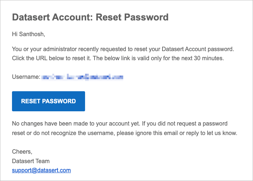The height and width of the screenshot is (181, 253).
Task: Click the "Datasert Team" signature
Action: 31,161
